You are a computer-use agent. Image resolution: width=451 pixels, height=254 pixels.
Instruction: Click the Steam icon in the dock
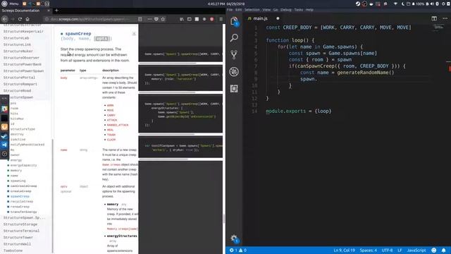4,136
